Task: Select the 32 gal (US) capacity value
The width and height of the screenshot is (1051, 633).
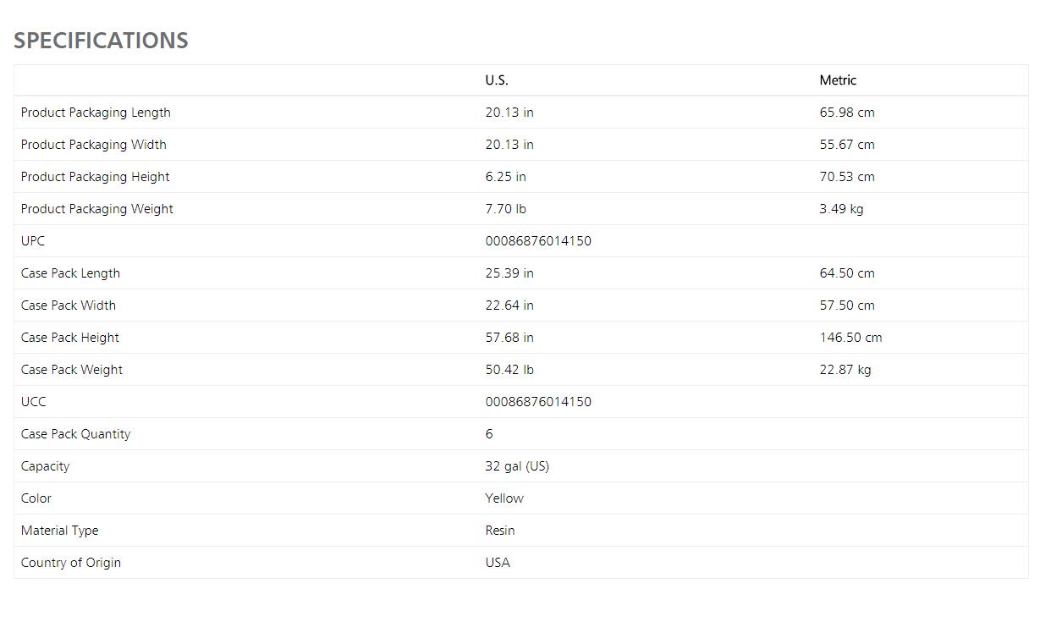Action: (x=517, y=466)
